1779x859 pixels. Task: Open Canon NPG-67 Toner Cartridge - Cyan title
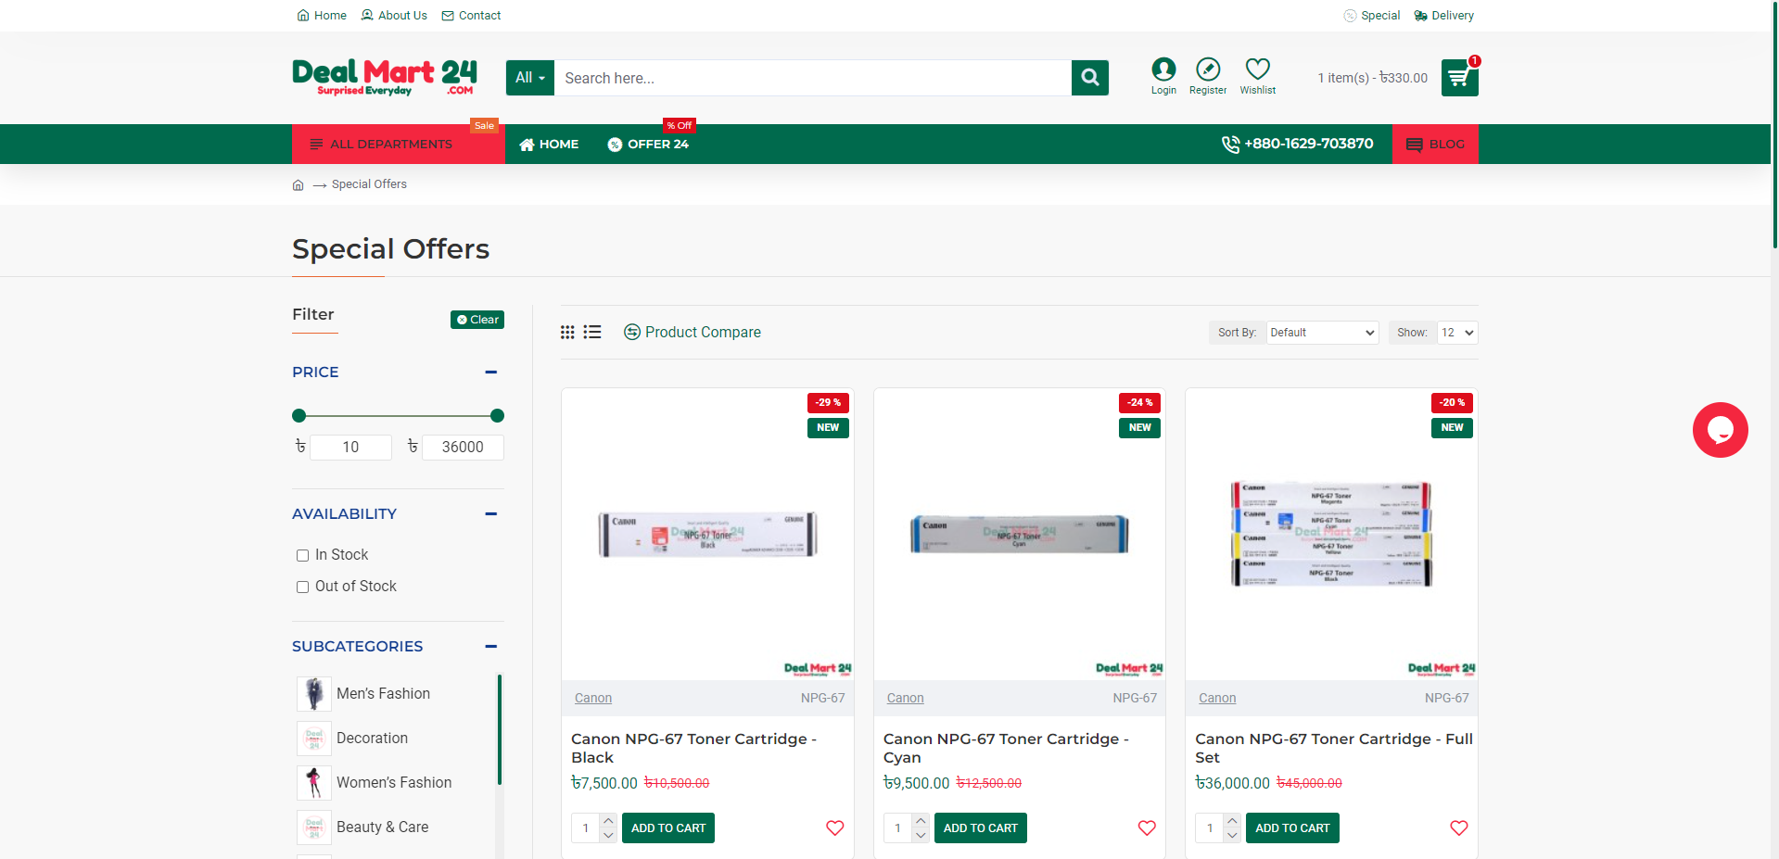point(1006,748)
